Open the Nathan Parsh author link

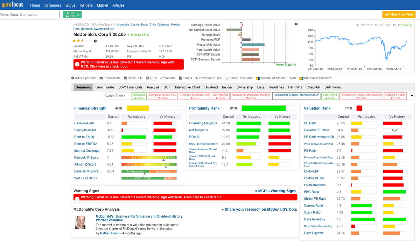tap(110, 233)
